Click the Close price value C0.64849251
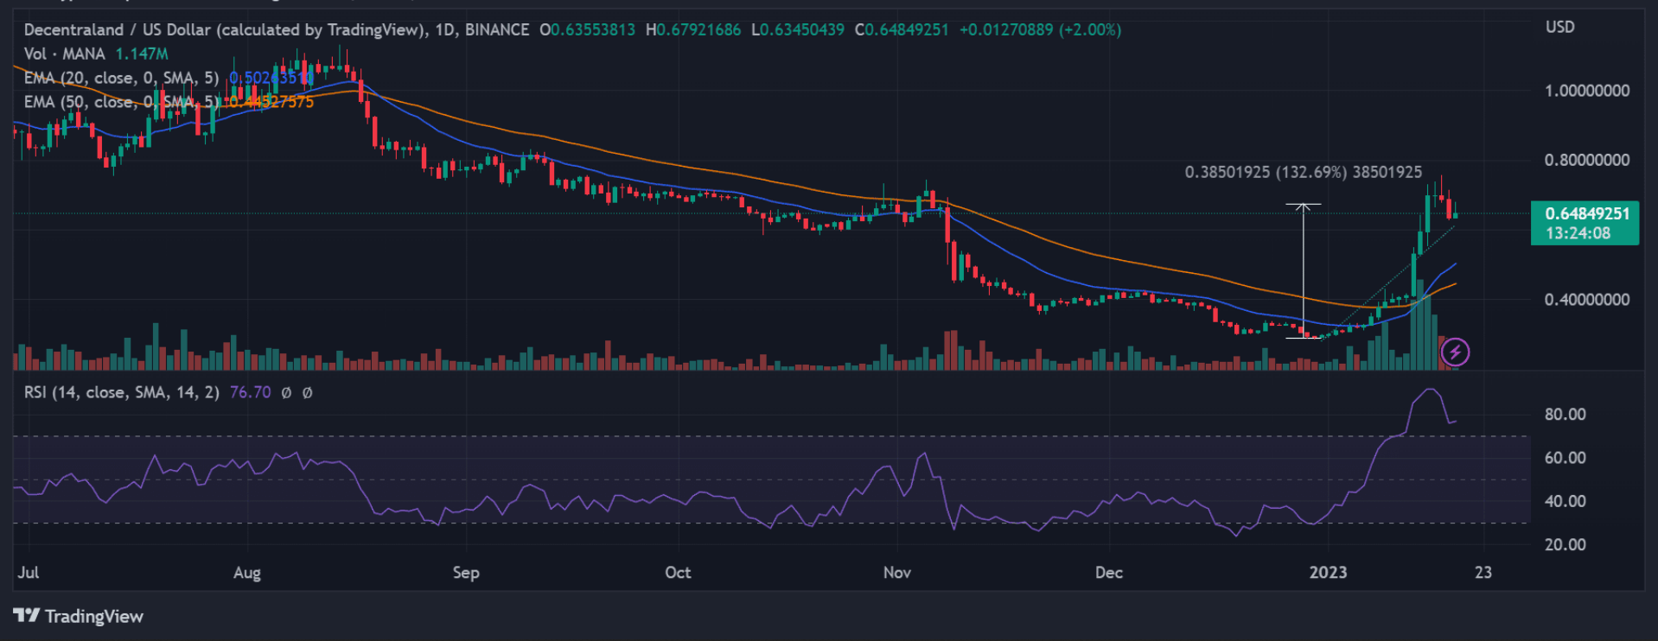The image size is (1658, 641). coord(902,29)
